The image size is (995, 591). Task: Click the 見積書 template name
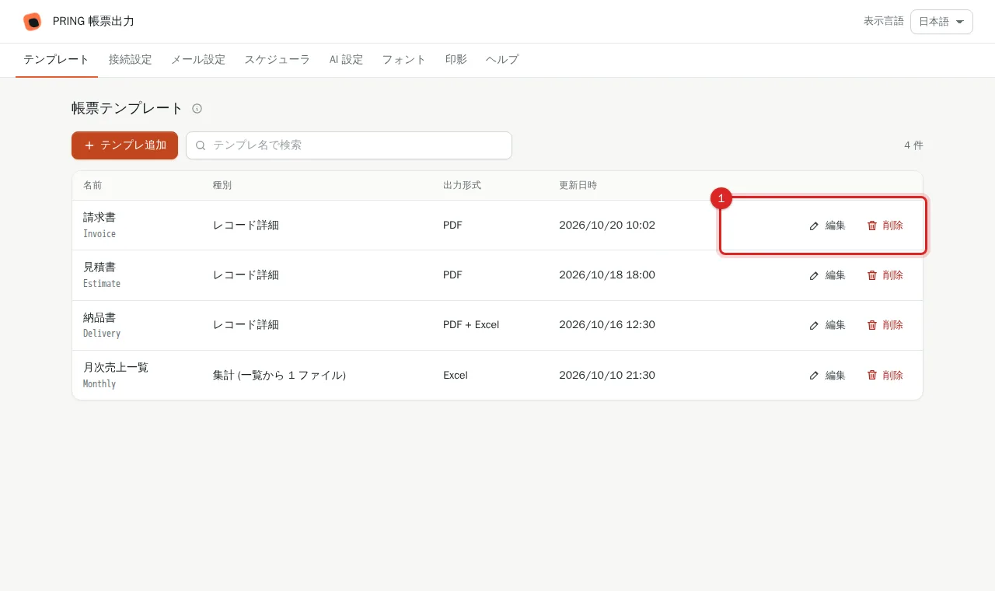pyautogui.click(x=99, y=268)
